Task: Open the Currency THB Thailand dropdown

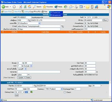Action: coord(62,89)
